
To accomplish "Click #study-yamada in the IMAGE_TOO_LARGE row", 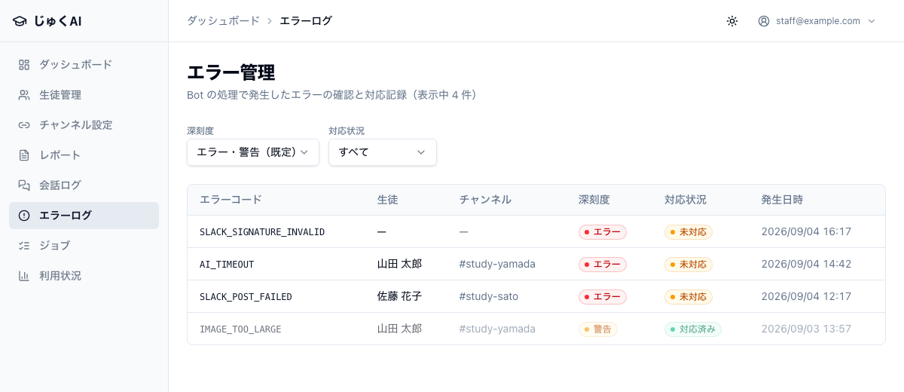I will point(497,329).
